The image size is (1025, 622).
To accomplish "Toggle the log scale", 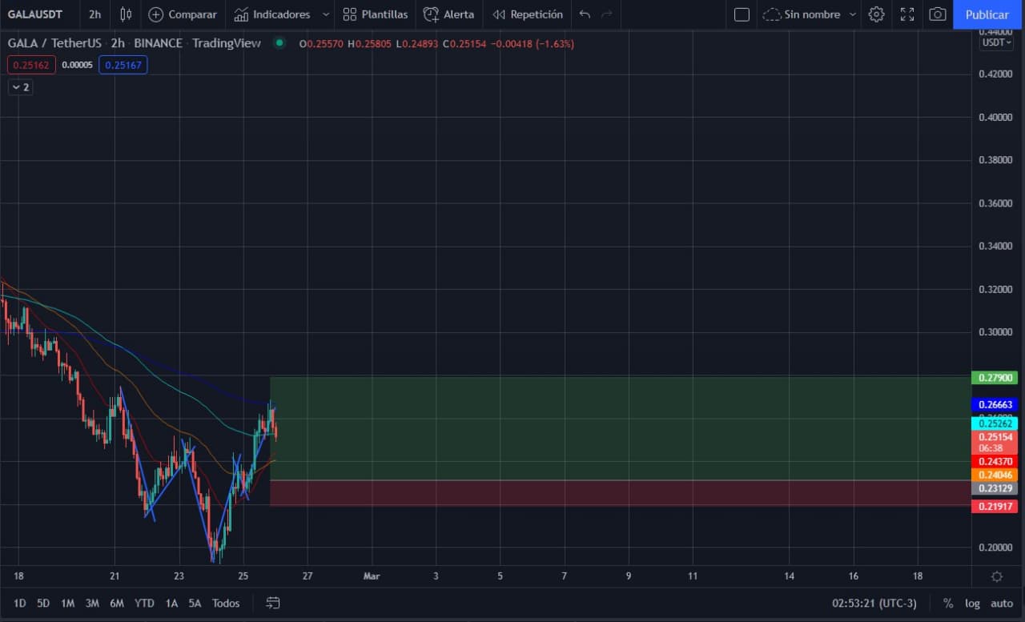I will click(972, 603).
